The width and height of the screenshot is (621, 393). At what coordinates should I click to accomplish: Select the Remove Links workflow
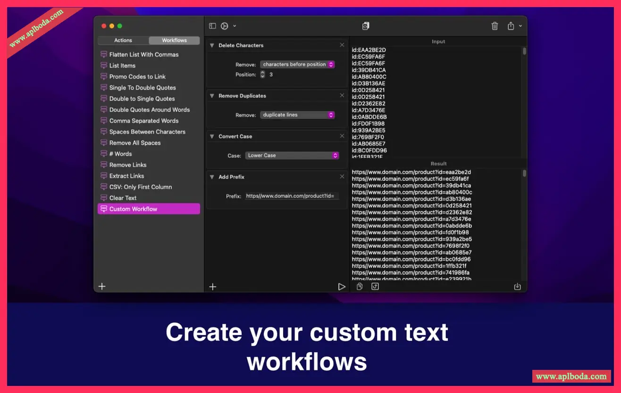click(149, 165)
